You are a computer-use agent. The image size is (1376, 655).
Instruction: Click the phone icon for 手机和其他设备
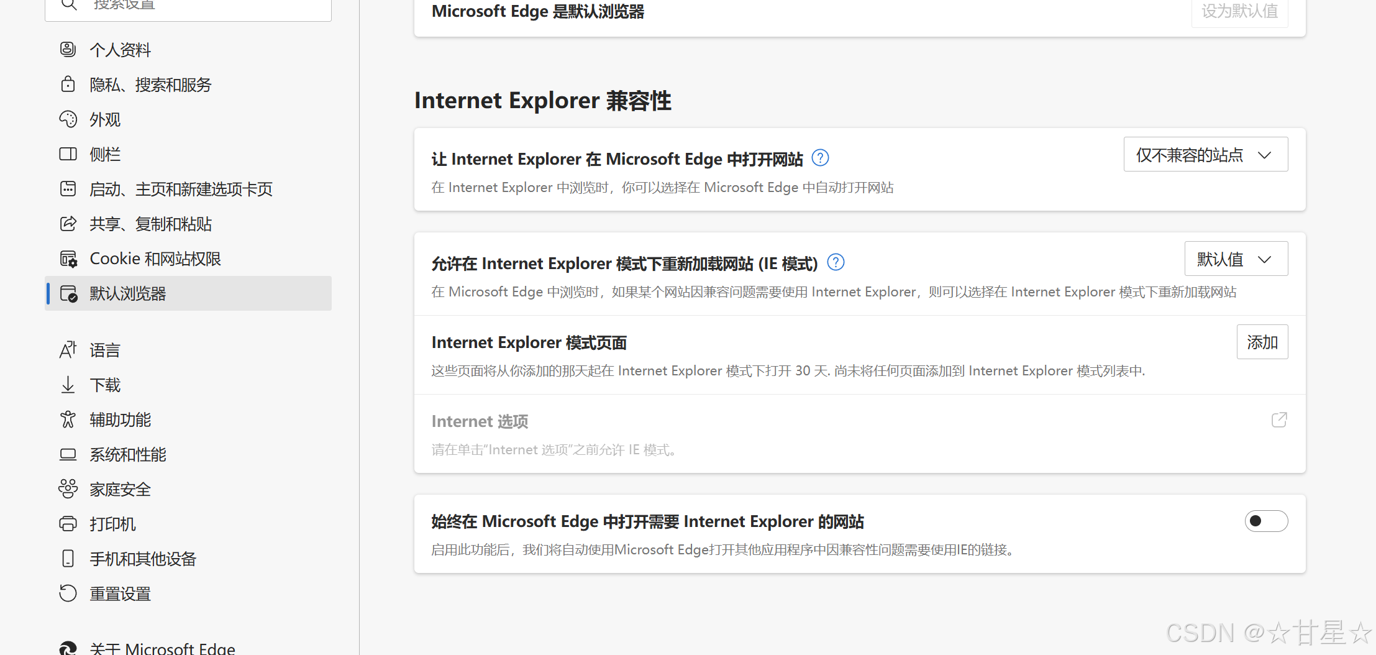[68, 559]
